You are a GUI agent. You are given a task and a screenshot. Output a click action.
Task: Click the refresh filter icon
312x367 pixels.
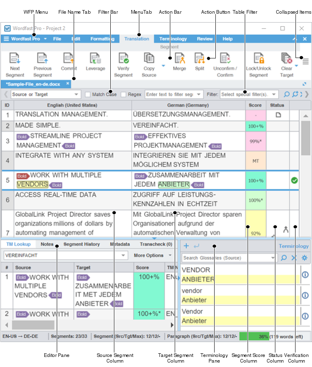pos(295,94)
